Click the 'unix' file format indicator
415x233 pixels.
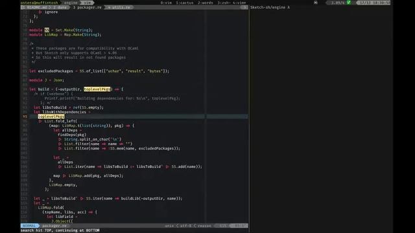coord(169,226)
